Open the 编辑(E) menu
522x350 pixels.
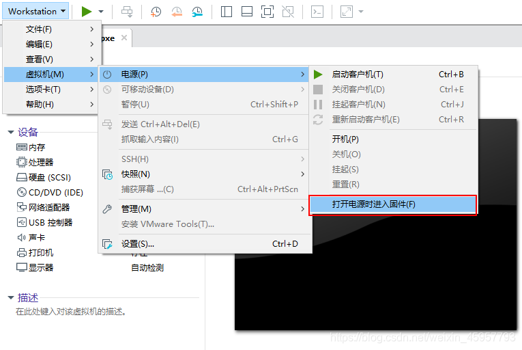pyautogui.click(x=53, y=44)
